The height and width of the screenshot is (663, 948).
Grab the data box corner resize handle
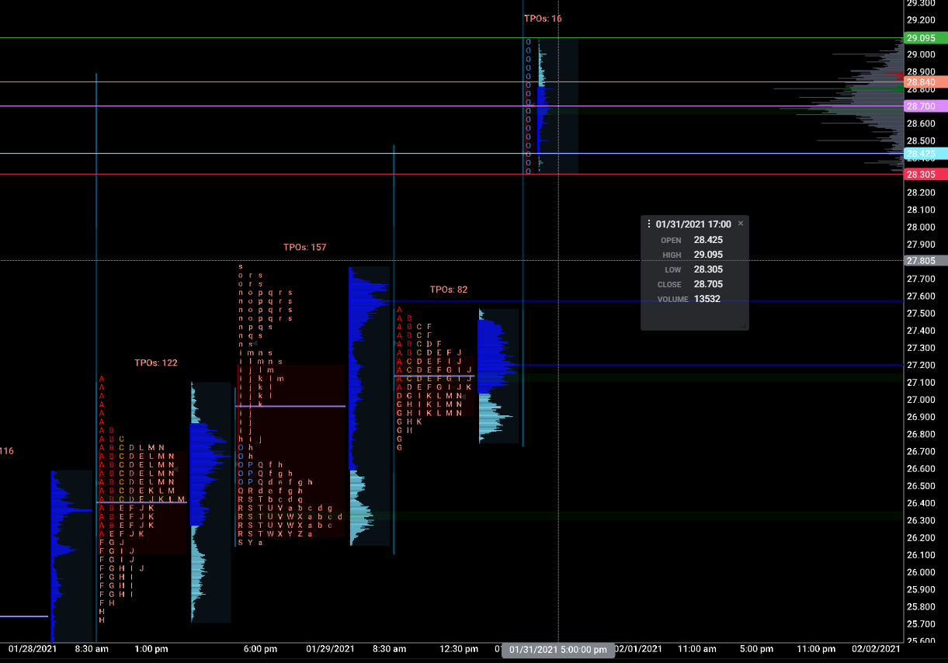tap(745, 326)
